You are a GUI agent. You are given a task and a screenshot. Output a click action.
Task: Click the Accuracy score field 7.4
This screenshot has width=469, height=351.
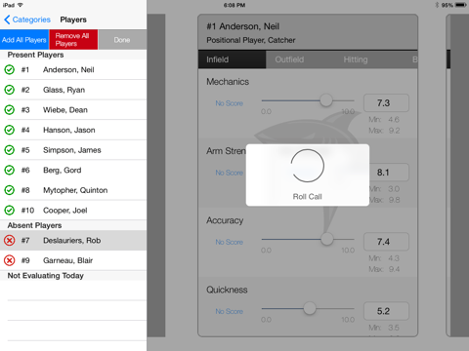[386, 242]
